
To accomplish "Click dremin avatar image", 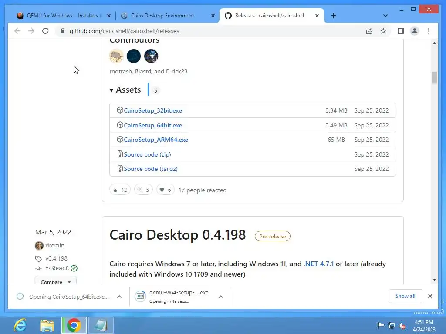I will tap(39, 245).
